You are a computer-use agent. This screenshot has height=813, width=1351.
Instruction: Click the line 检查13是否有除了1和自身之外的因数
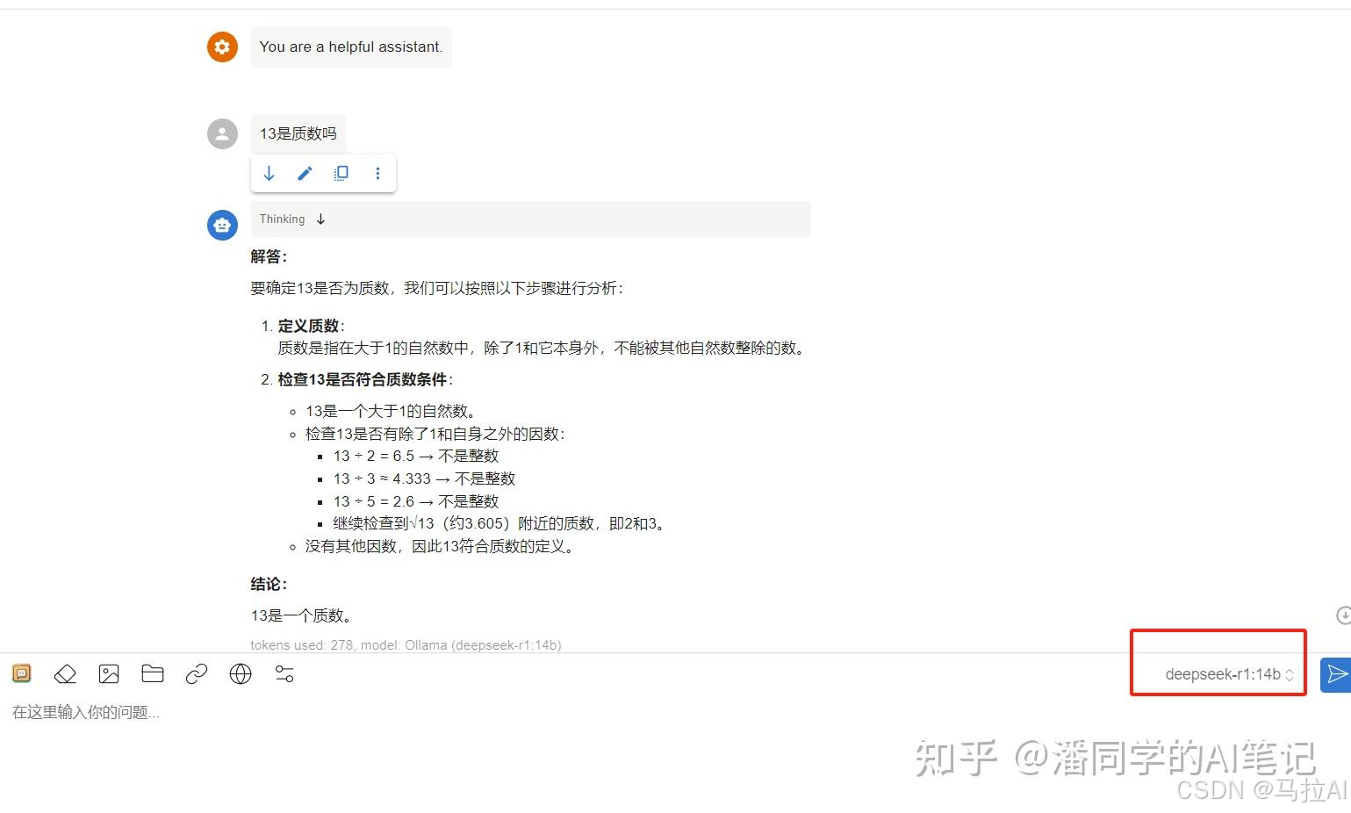point(435,434)
